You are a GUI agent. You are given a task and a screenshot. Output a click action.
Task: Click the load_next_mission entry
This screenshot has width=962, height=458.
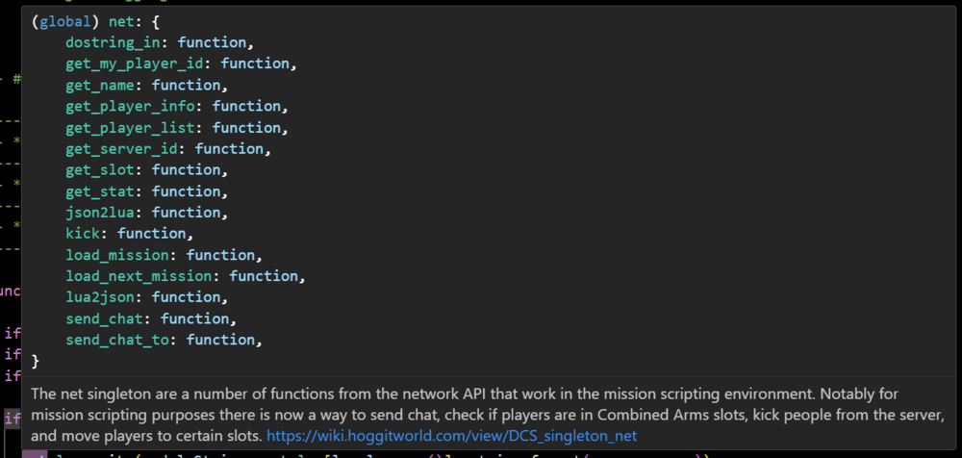142,276
